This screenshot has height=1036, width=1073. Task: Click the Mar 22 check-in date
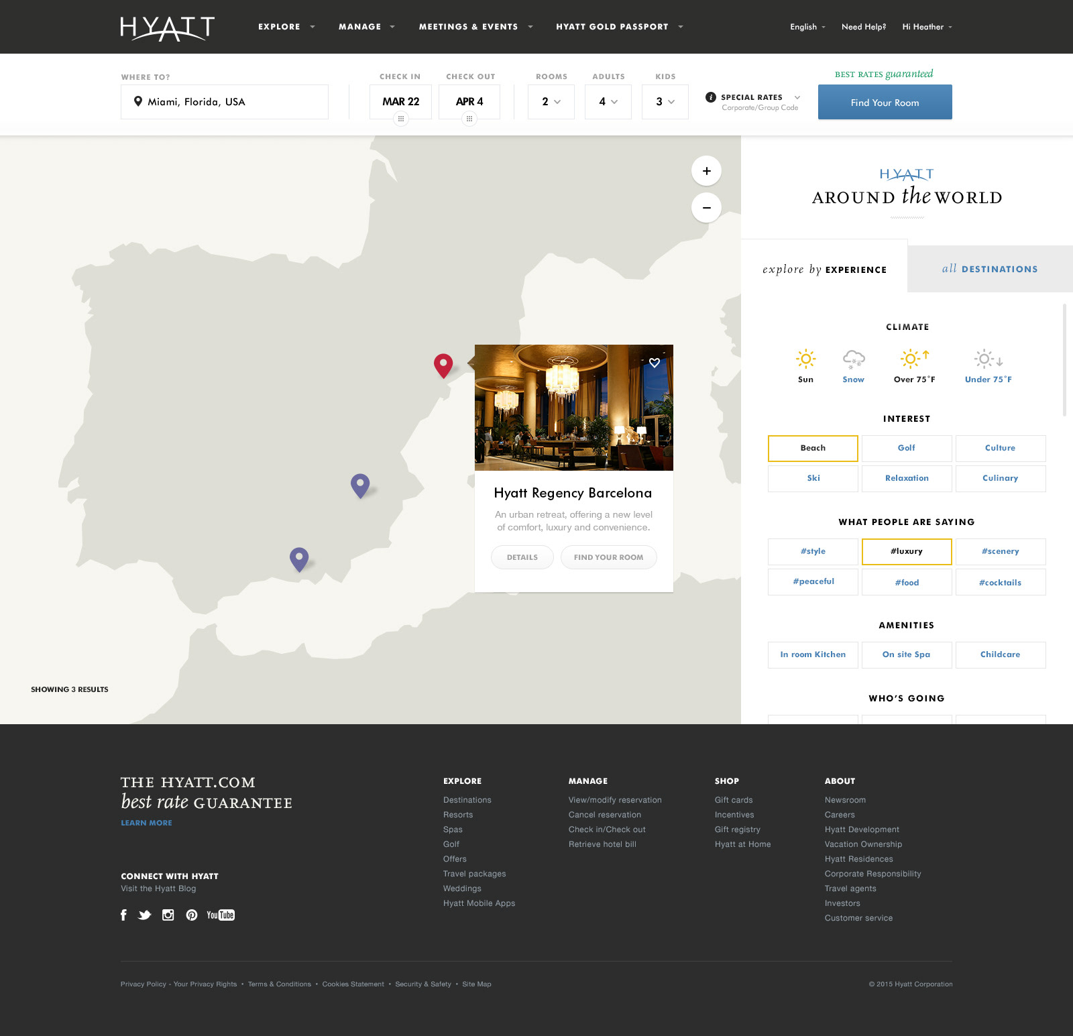point(401,102)
